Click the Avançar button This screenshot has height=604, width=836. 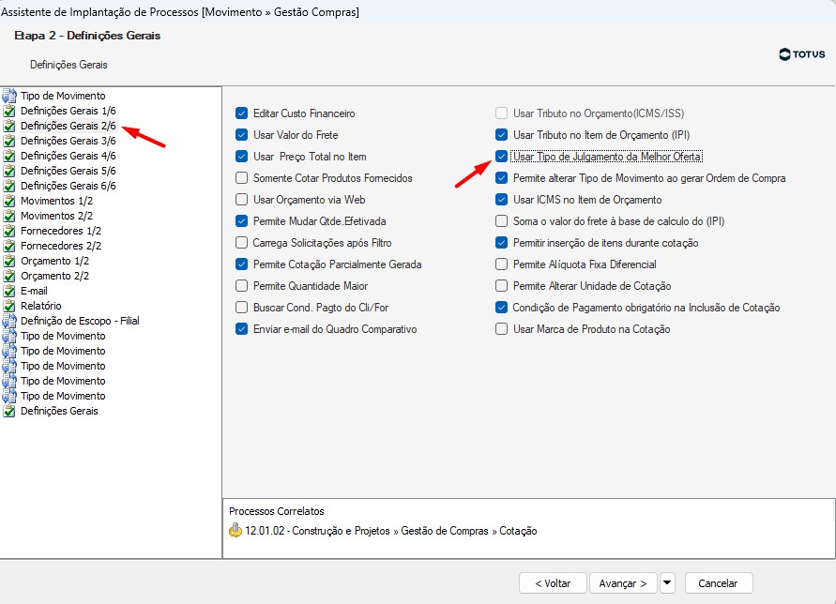click(623, 583)
